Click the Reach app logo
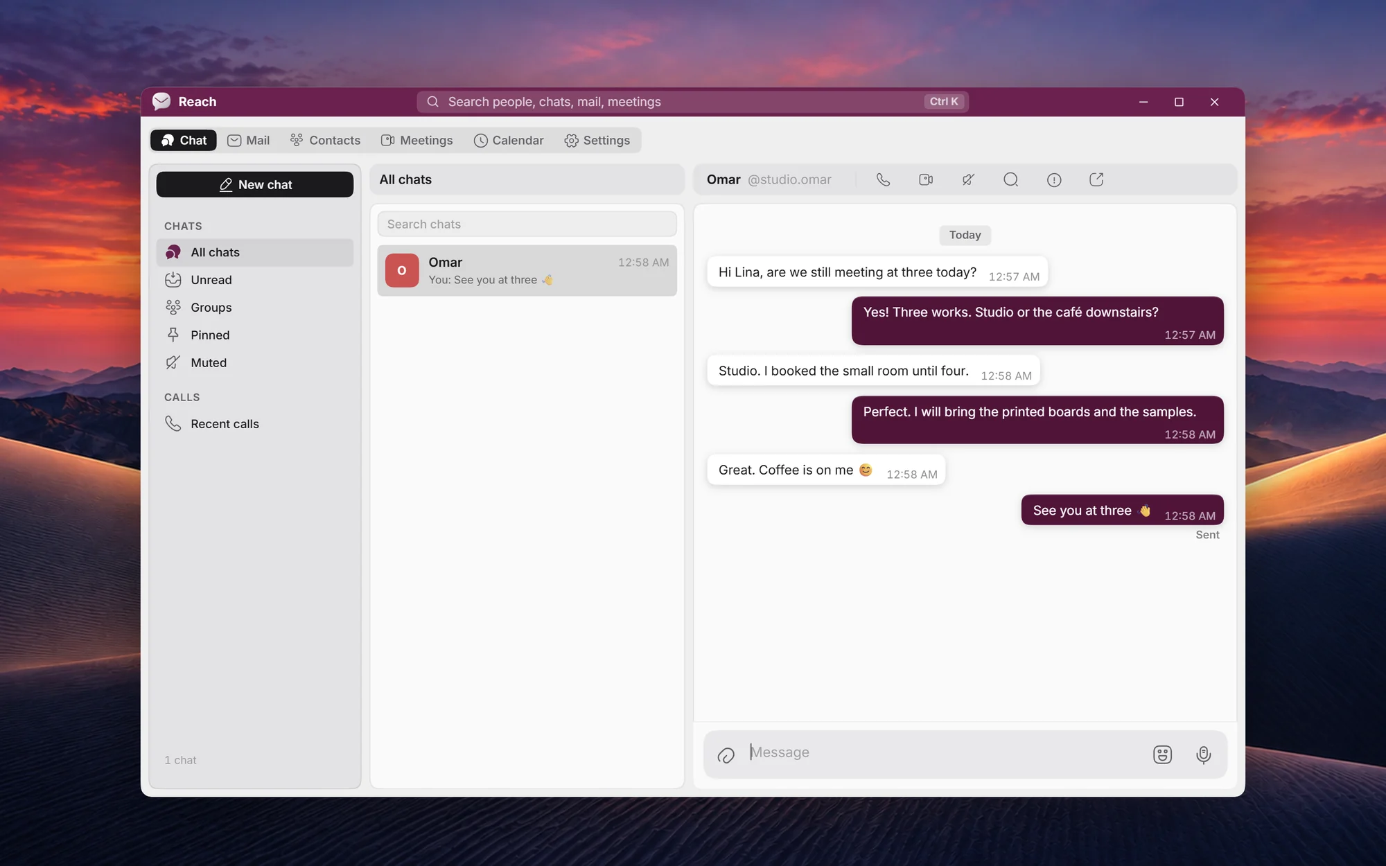1386x866 pixels. (161, 101)
